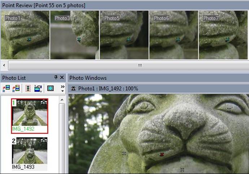Select the red marked point on the statue mouth
Viewport: 249px width, 174px height.
[162, 155]
